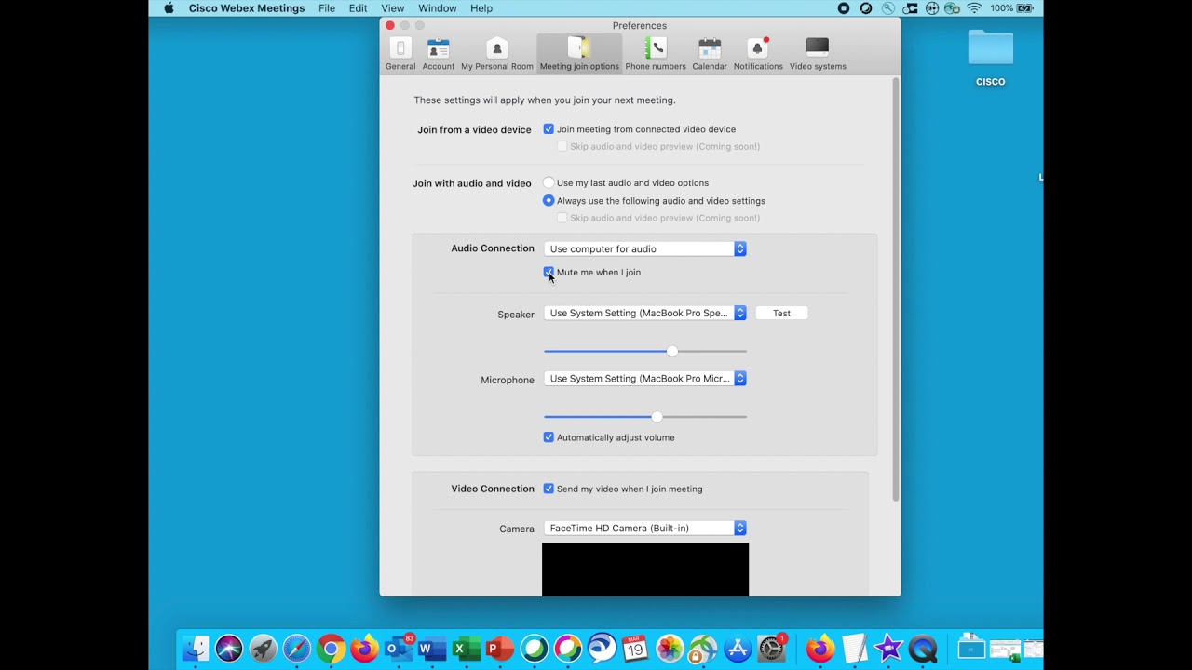Open the Account preferences tab
Viewport: 1192px width, 670px height.
tap(438, 54)
